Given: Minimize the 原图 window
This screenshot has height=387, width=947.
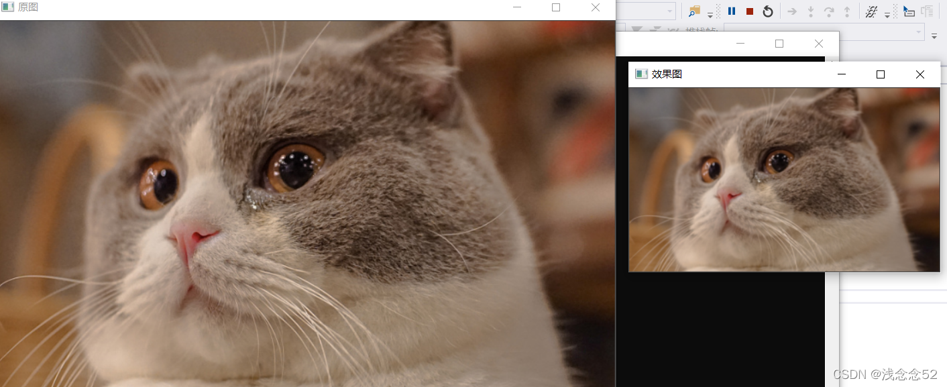Looking at the screenshot, I should click(517, 7).
